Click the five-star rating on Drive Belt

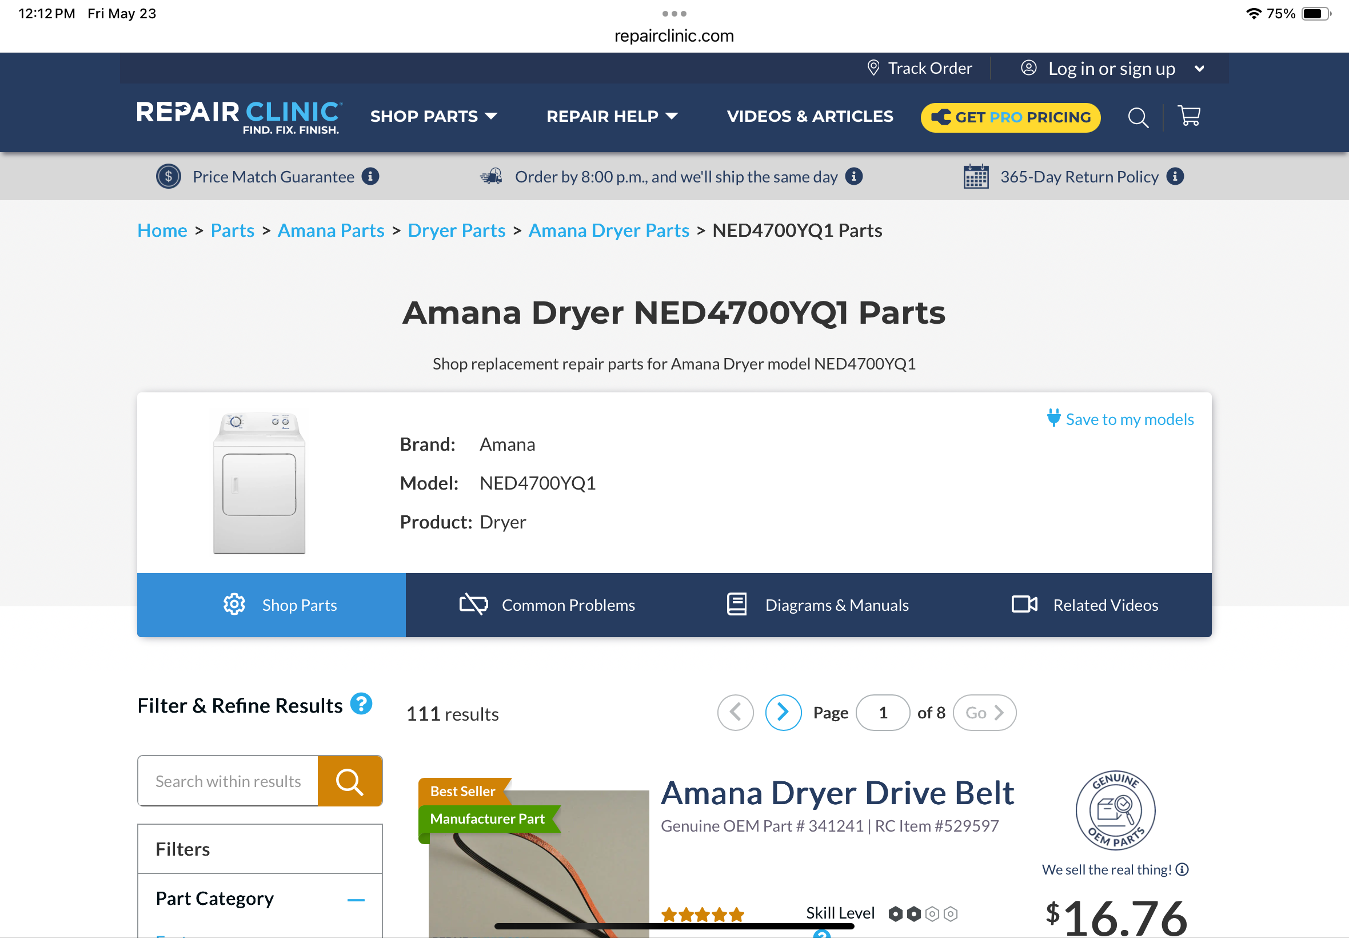[x=703, y=914]
